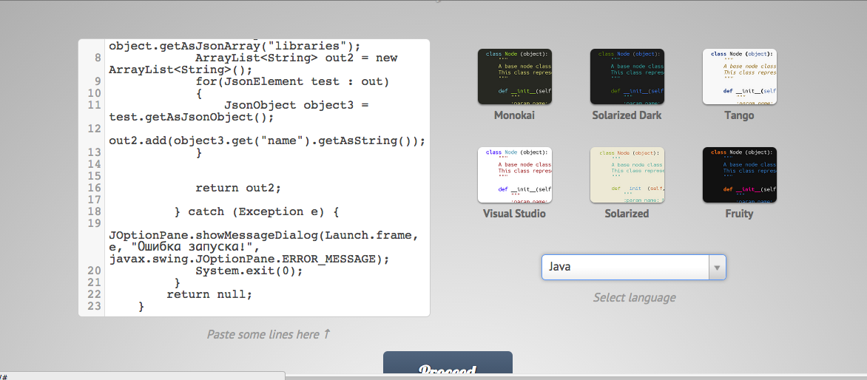Pick the Fruity theme thumbnail
The width and height of the screenshot is (867, 380).
(739, 174)
